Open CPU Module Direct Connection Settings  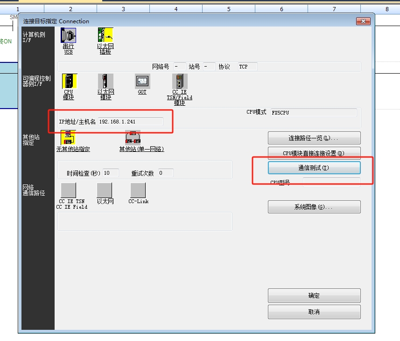[314, 153]
